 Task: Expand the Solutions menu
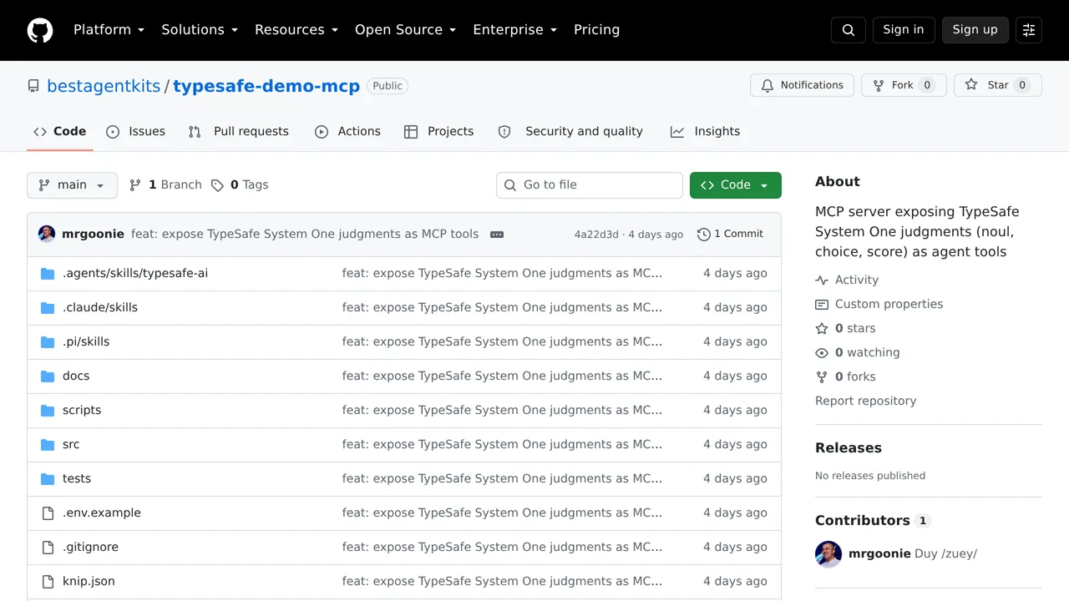pos(200,30)
